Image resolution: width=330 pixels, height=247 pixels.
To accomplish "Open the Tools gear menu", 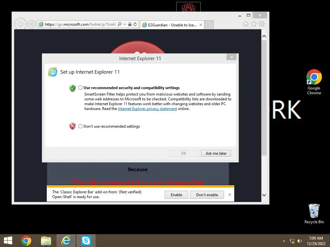I will 262,24.
